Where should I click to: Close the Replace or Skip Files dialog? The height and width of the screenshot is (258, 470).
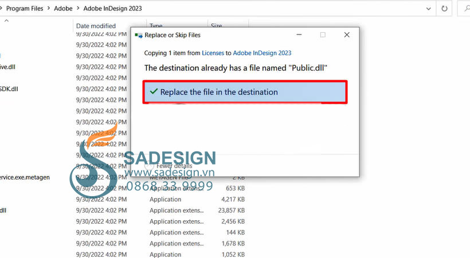[347, 35]
